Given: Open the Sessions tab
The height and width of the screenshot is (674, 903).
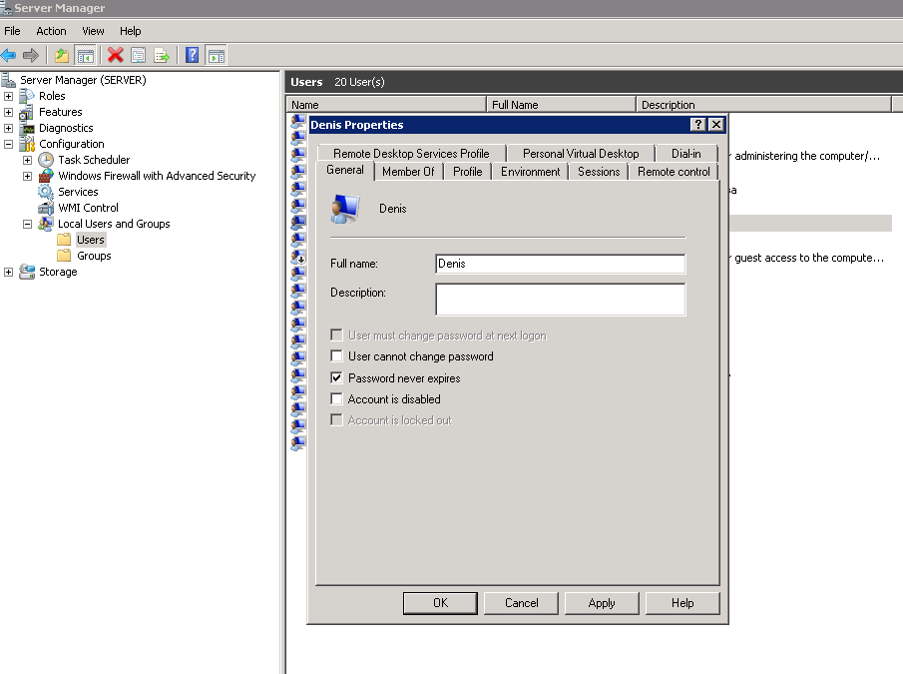Looking at the screenshot, I should click(x=599, y=172).
